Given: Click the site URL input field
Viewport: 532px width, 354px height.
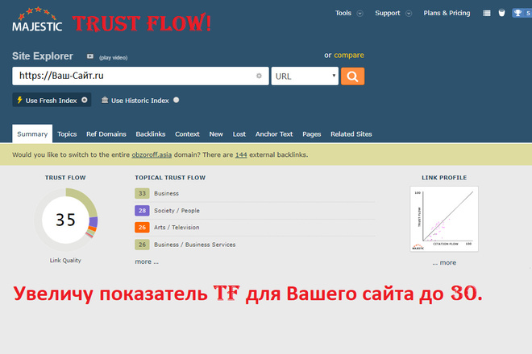Looking at the screenshot, I should [140, 76].
